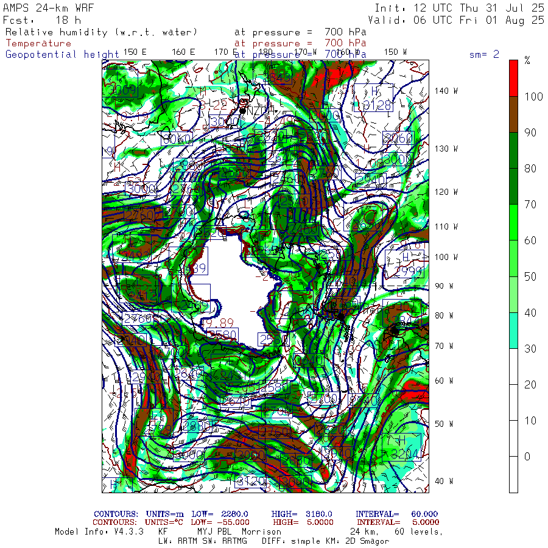Image resolution: width=548 pixels, height=548 pixels.
Task: Click the '120 W' longitude label
Action: (x=446, y=192)
